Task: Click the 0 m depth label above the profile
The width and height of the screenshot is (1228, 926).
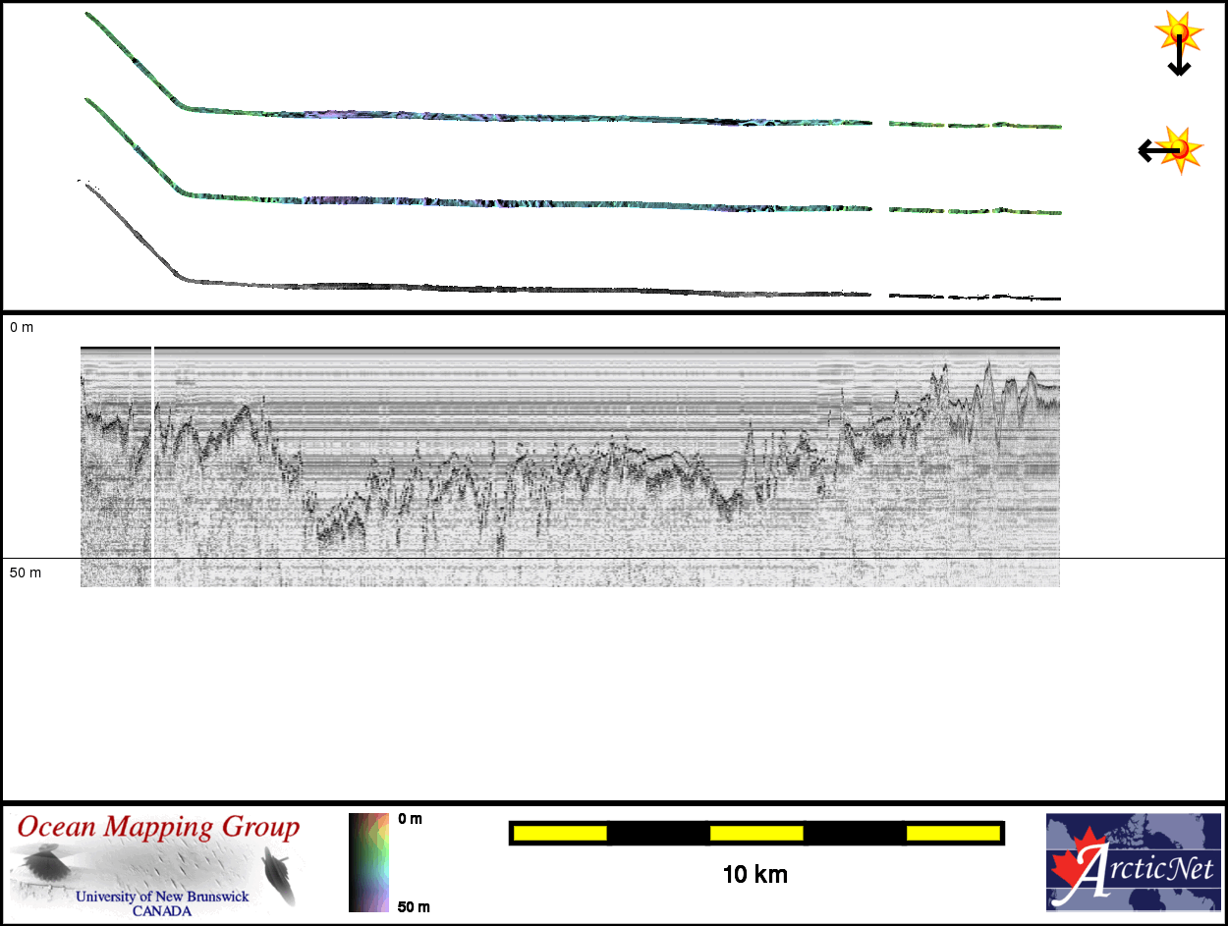Action: click(x=22, y=327)
